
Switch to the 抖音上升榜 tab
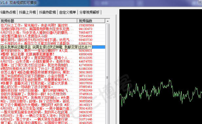[x=28, y=12]
